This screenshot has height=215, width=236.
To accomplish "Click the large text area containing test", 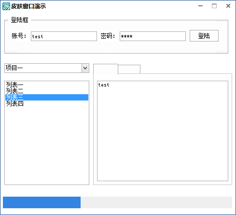I will (x=163, y=131).
